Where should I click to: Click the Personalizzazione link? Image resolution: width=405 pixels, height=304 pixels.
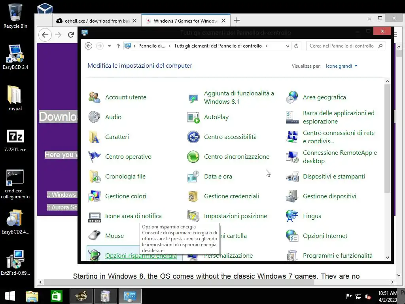click(x=228, y=255)
